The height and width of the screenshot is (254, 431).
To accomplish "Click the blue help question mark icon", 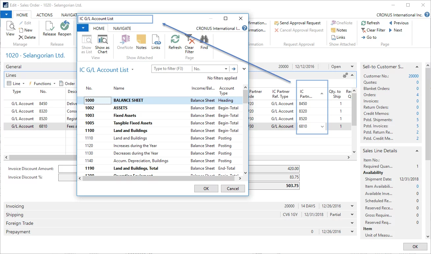I will tap(245, 28).
